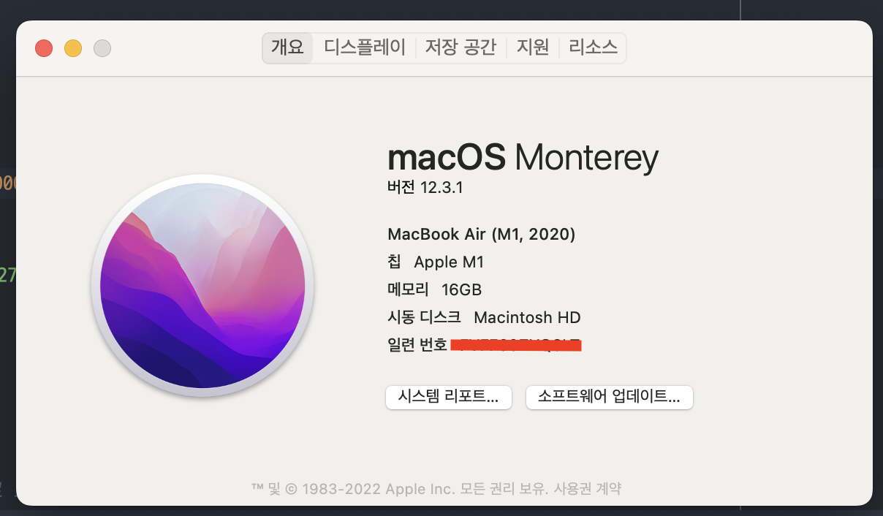This screenshot has width=883, height=516.
Task: Open the 리소스 tab
Action: point(593,48)
